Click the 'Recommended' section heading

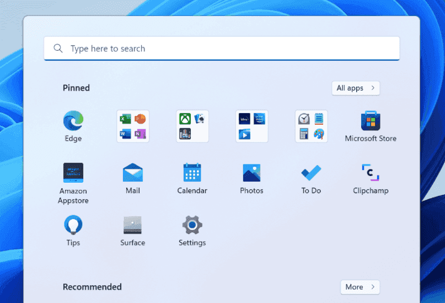(x=92, y=287)
